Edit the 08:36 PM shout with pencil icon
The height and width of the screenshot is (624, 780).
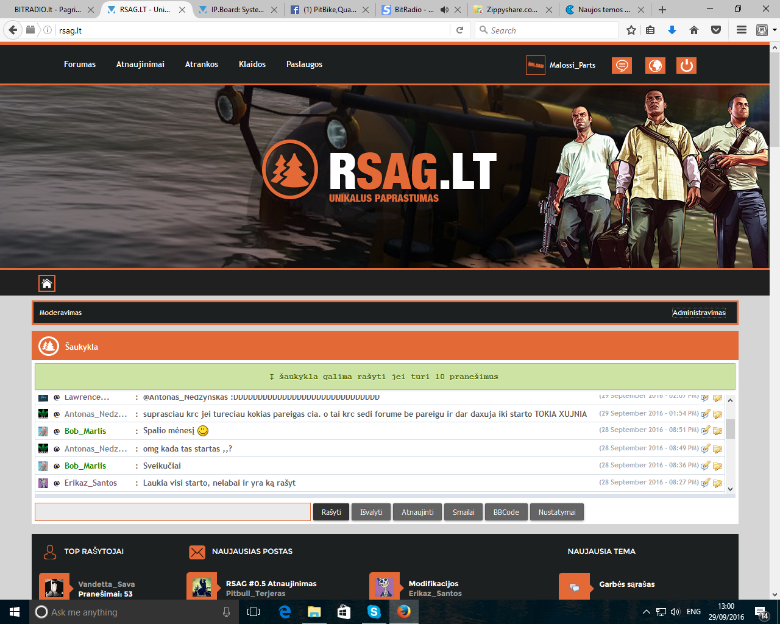706,466
